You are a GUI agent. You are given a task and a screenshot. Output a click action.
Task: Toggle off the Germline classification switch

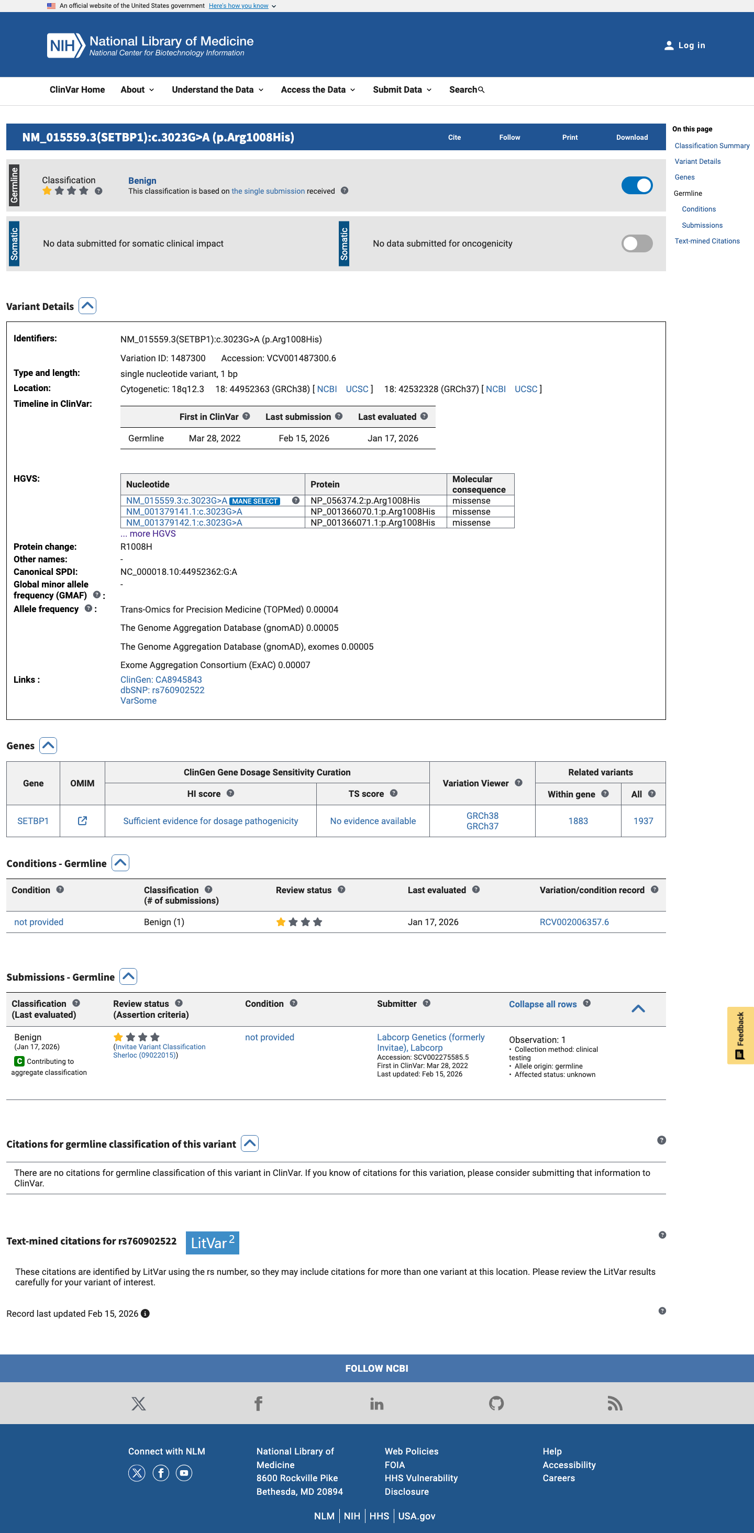637,186
